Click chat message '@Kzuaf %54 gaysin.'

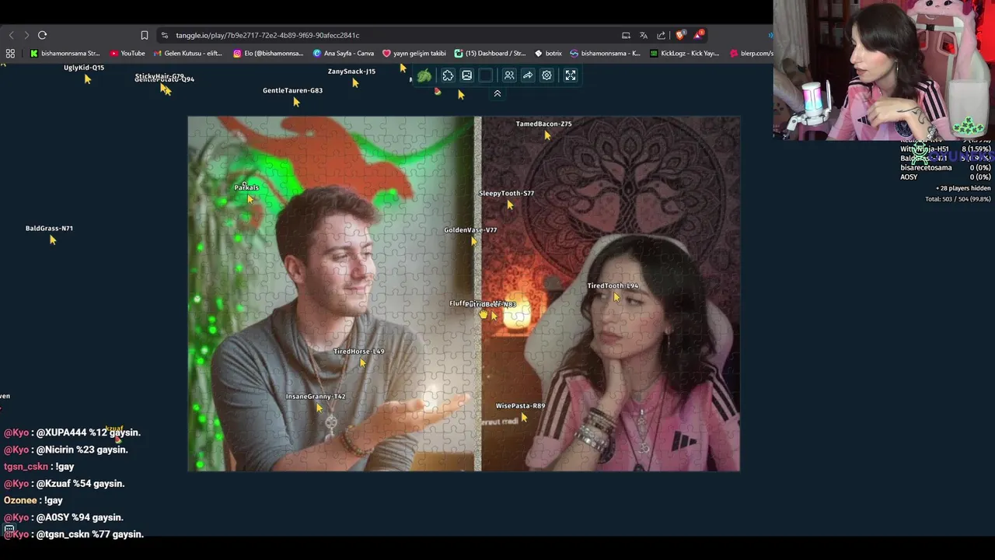click(x=65, y=484)
